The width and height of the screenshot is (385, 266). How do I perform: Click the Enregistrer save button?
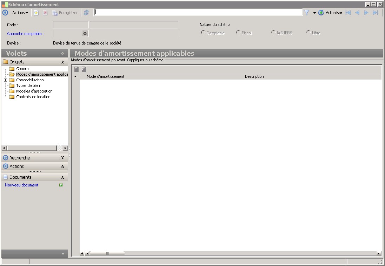click(65, 13)
